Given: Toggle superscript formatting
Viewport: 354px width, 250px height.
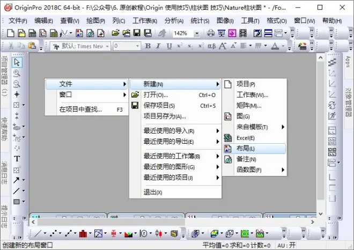Looking at the screenshot, I should pos(180,46).
